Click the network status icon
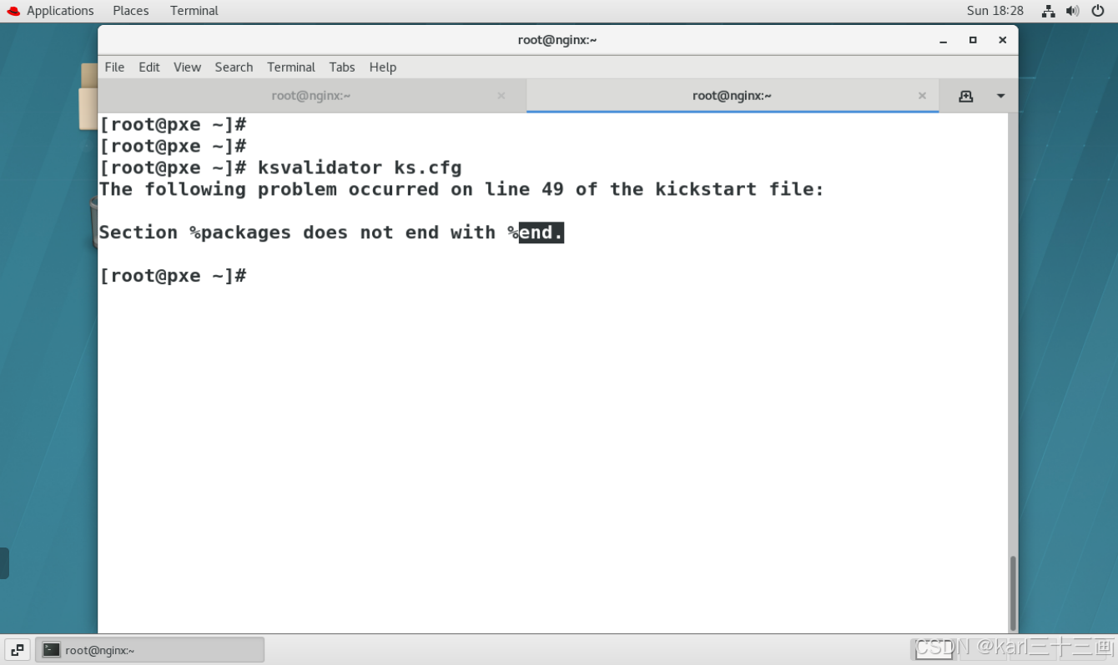The height and width of the screenshot is (665, 1118). point(1049,11)
